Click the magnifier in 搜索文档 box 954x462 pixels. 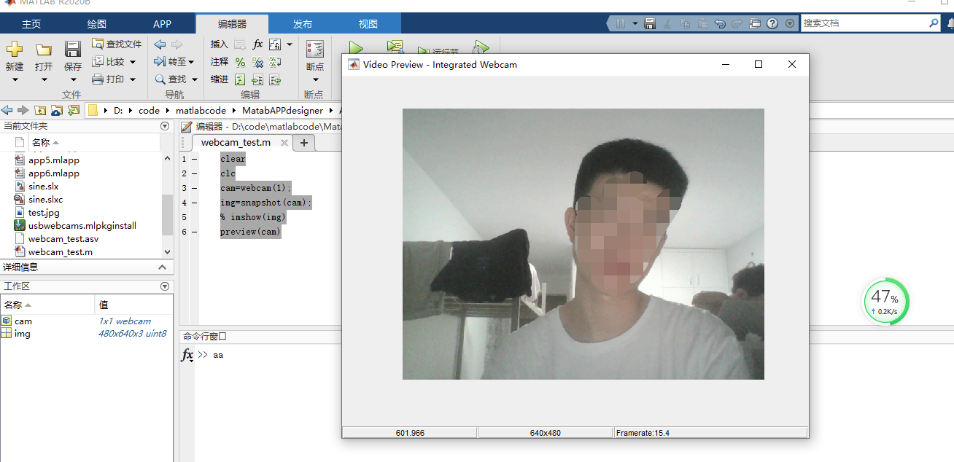934,23
